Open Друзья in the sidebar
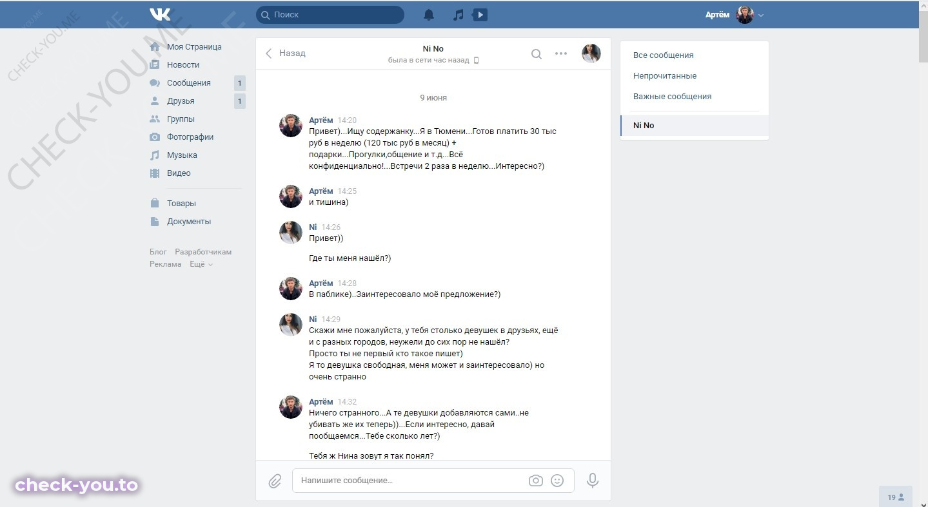The height and width of the screenshot is (507, 928). pyautogui.click(x=181, y=101)
